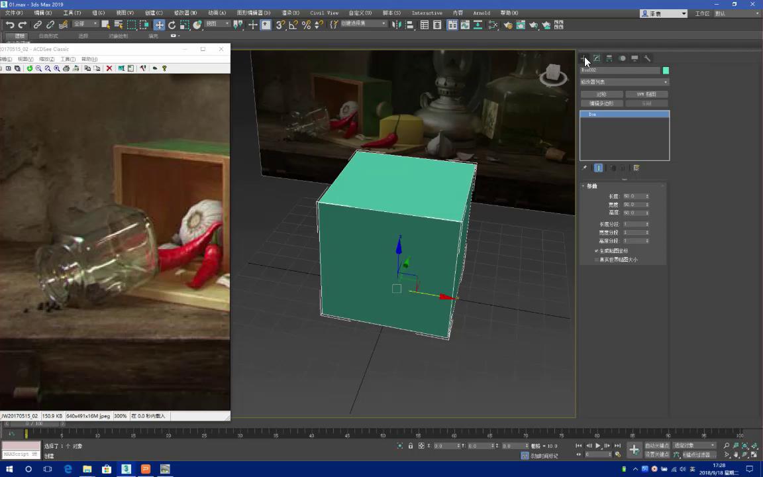
Task: Click the Delete icon in ACDSee toolbar
Action: [109, 68]
